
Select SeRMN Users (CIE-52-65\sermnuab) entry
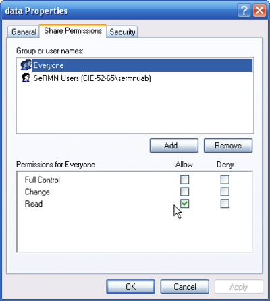[92, 78]
